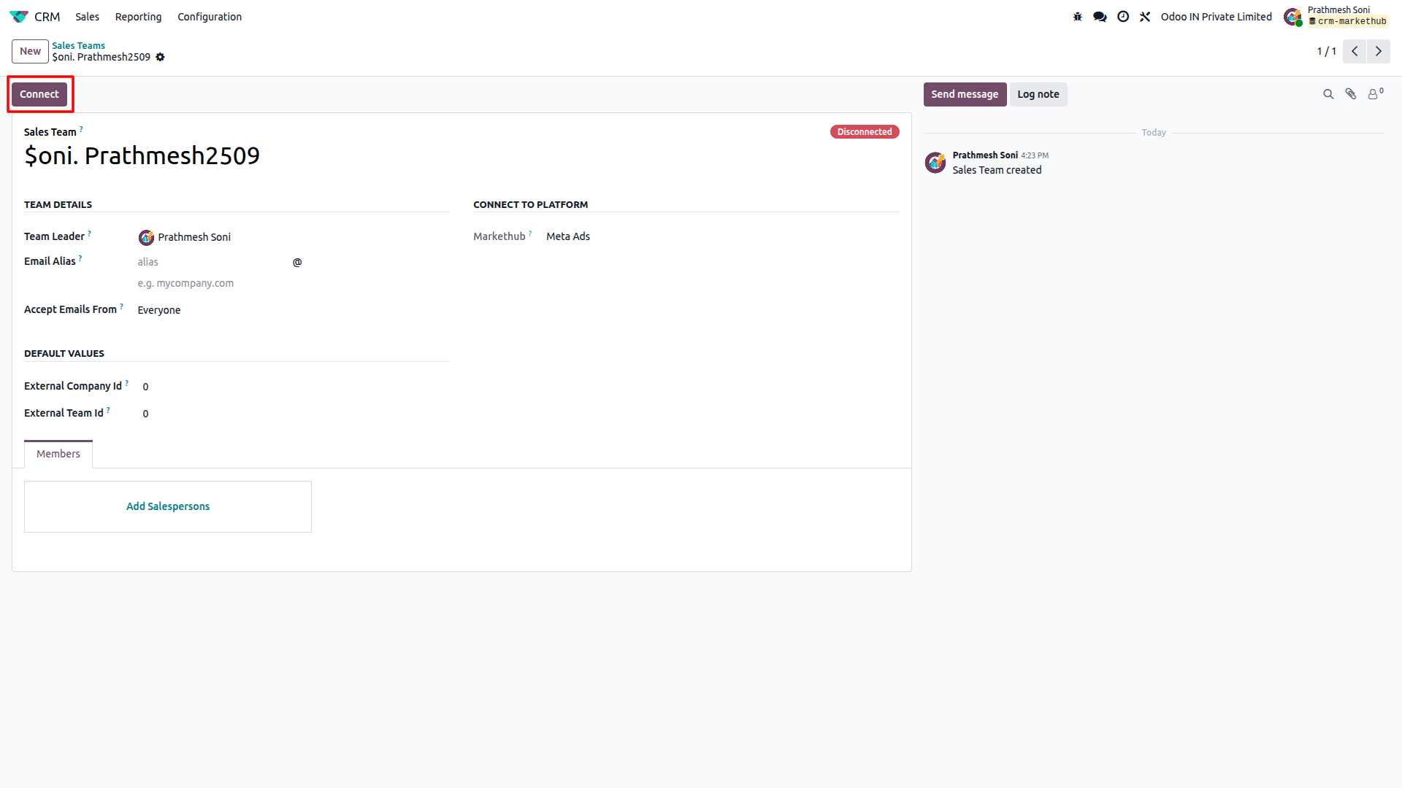Click the crm-markethub database label
Viewport: 1402px width, 788px height.
click(x=1348, y=22)
